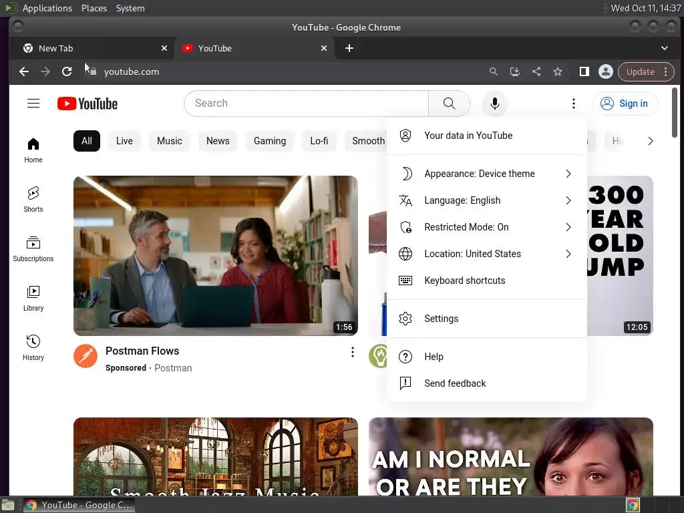The width and height of the screenshot is (684, 513).
Task: Open the Postman sponsor channel link
Action: coord(173,368)
